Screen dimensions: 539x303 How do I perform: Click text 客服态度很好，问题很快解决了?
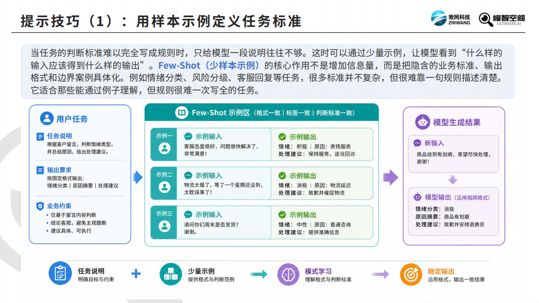point(221,147)
